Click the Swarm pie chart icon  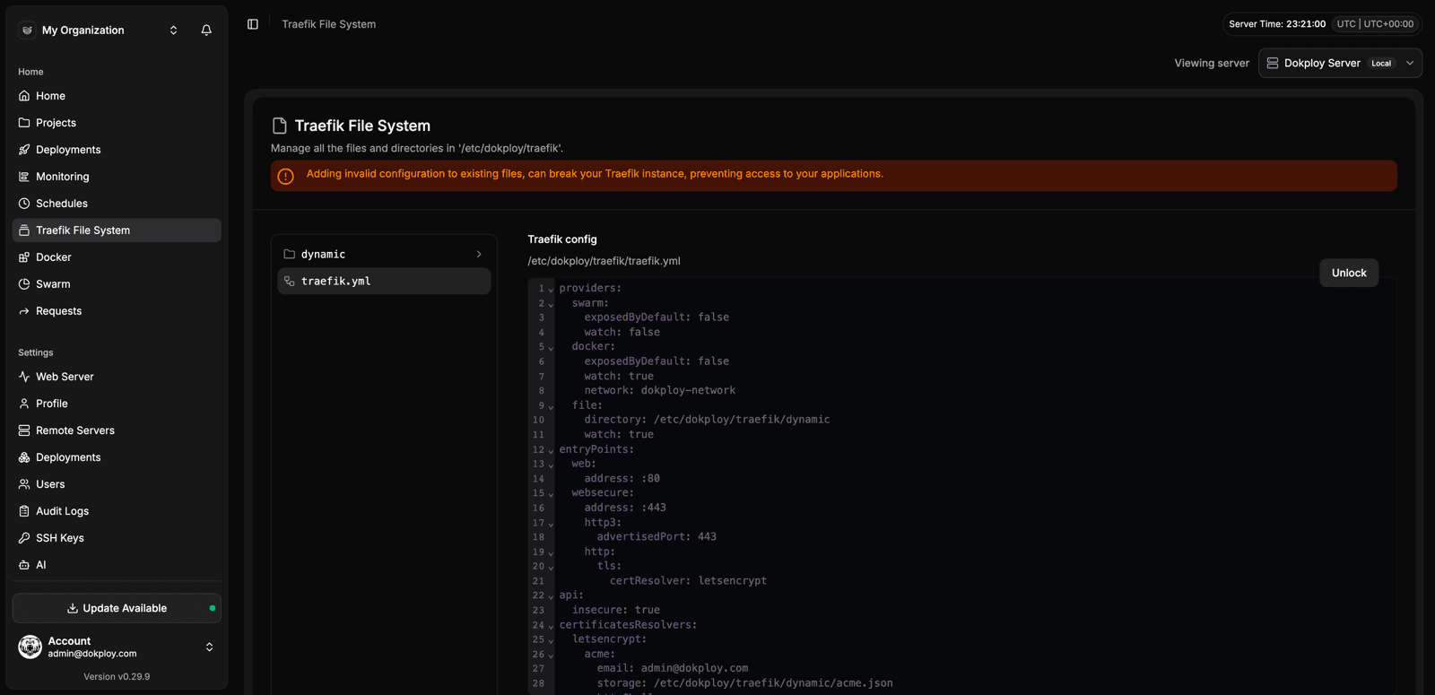coord(24,284)
